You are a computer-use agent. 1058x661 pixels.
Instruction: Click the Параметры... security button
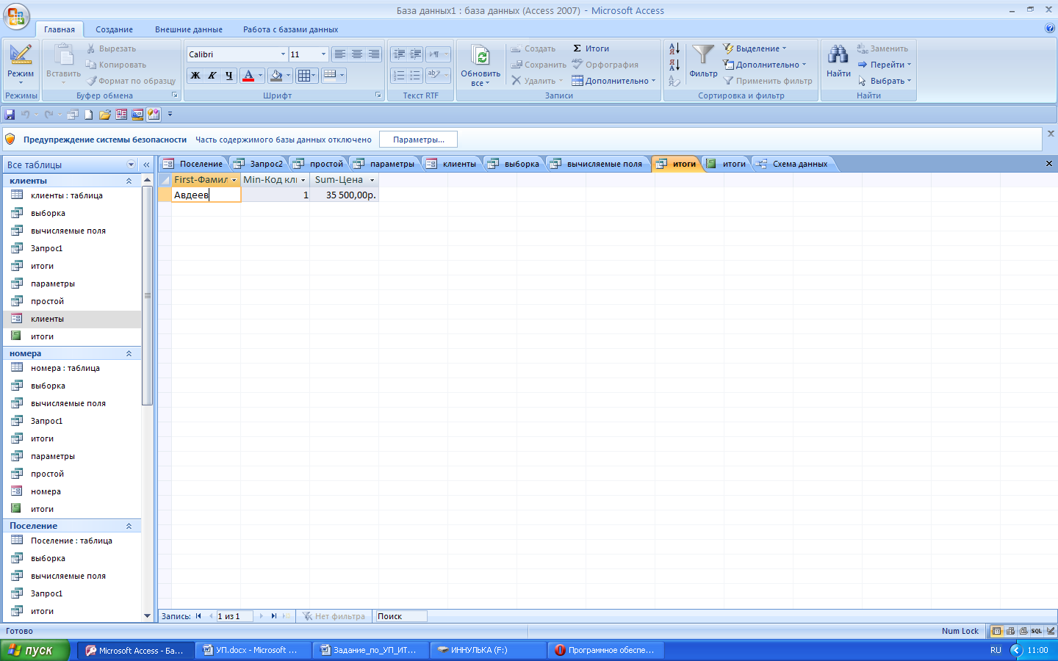(x=418, y=140)
